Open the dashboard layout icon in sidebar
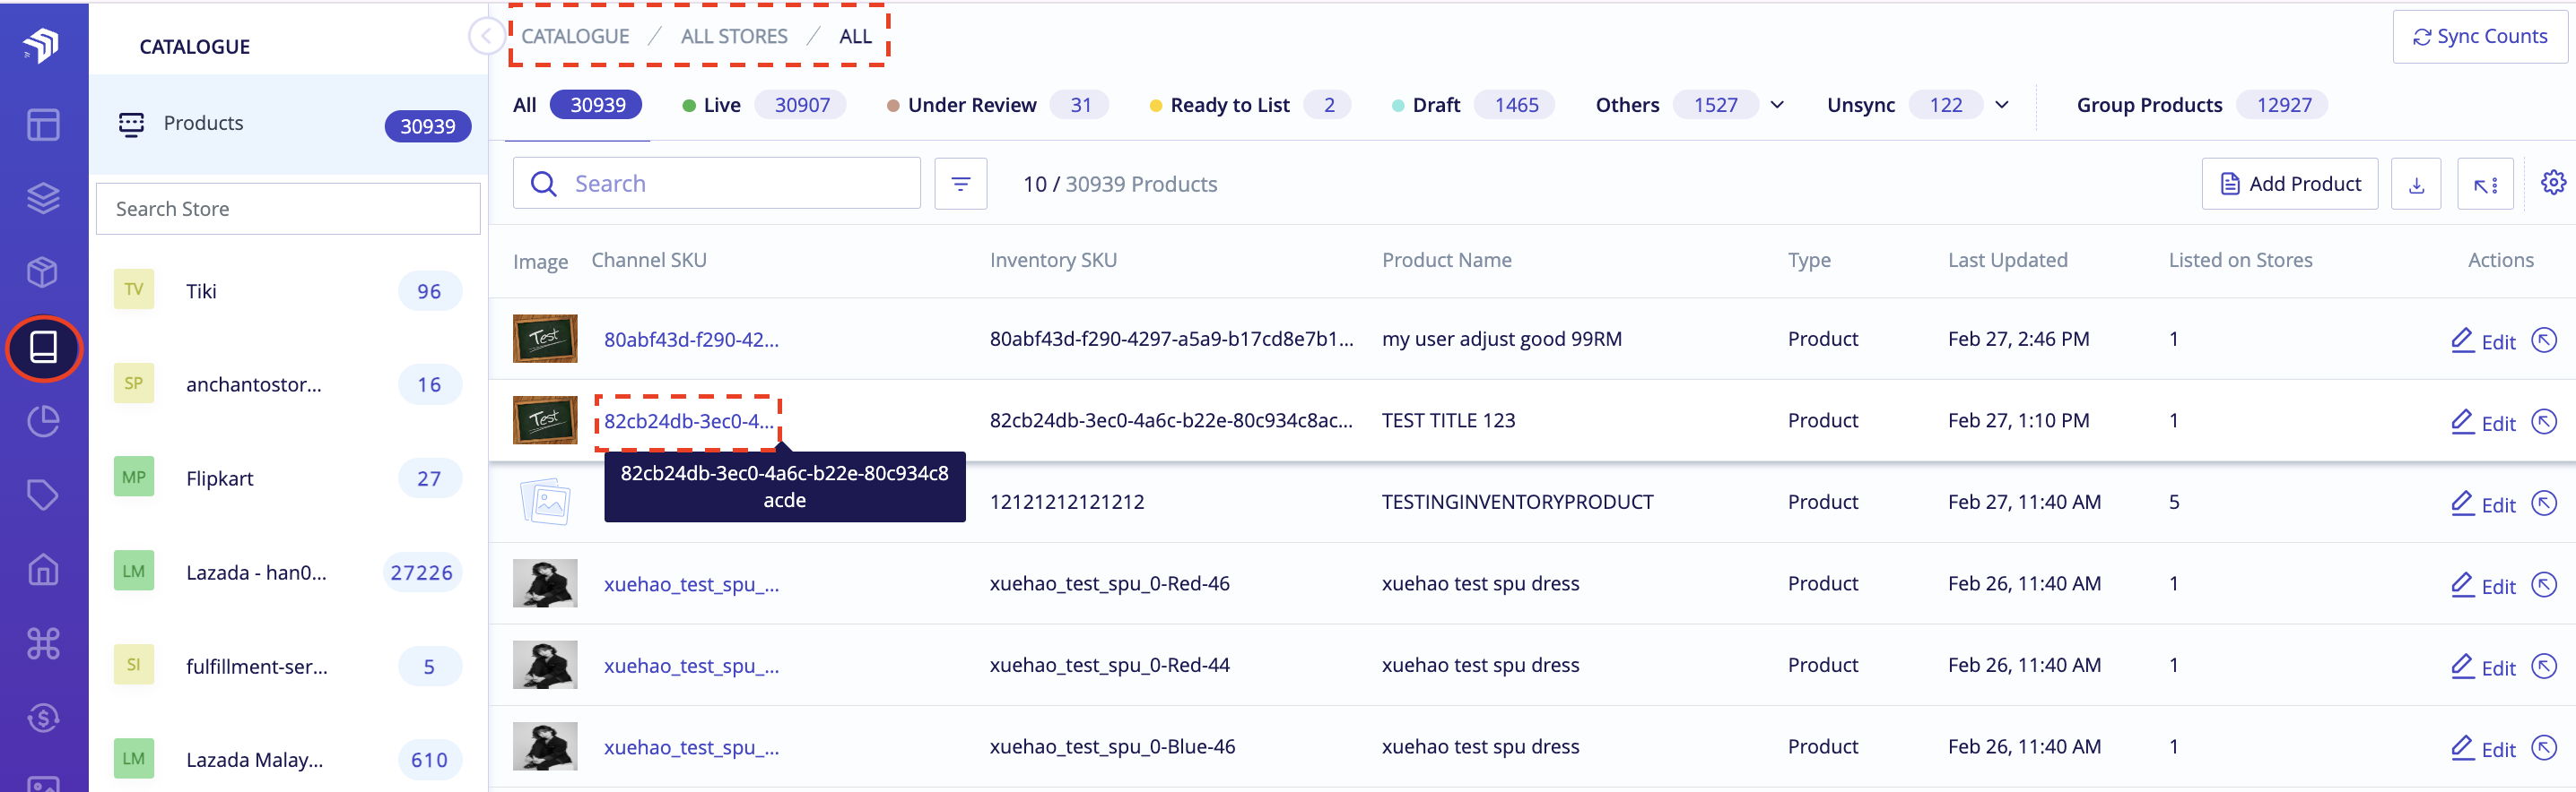The width and height of the screenshot is (2576, 792). click(x=43, y=125)
